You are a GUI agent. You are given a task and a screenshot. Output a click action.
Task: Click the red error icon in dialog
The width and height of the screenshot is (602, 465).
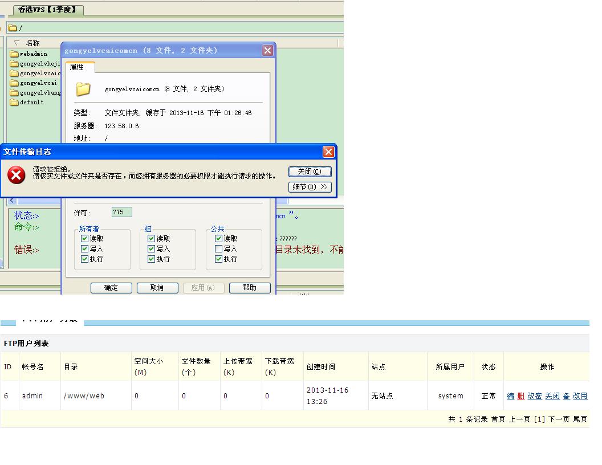[x=17, y=175]
